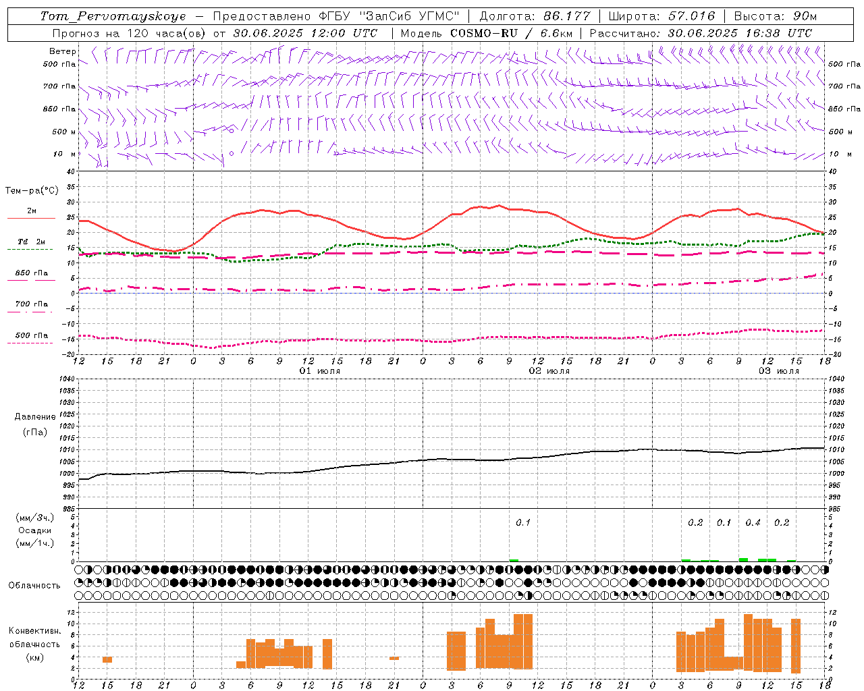Click the 'Широта: 57.016' value

coord(661,16)
